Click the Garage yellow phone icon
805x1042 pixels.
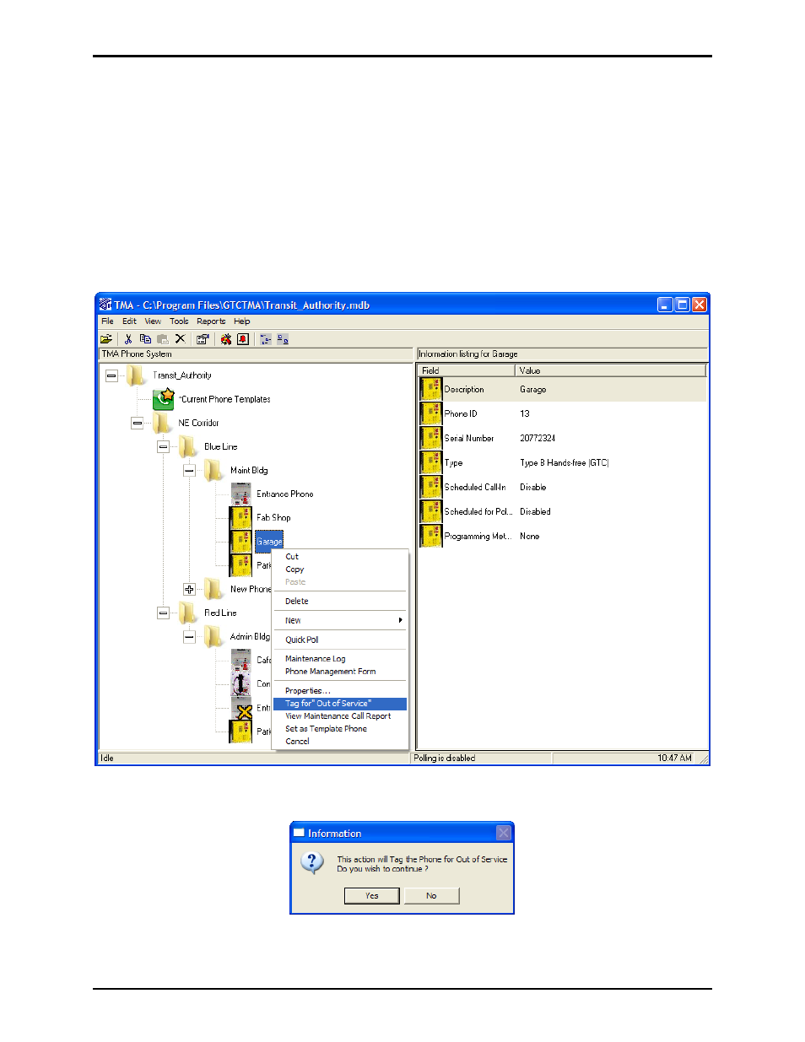241,541
